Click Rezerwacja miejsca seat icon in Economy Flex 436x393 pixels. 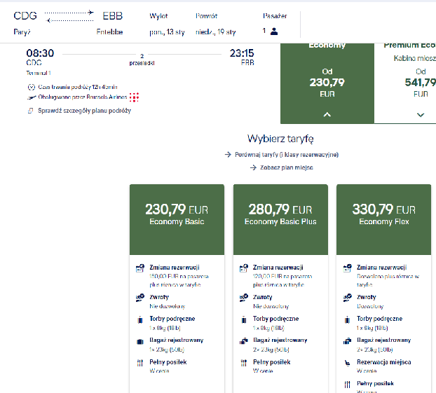click(347, 363)
